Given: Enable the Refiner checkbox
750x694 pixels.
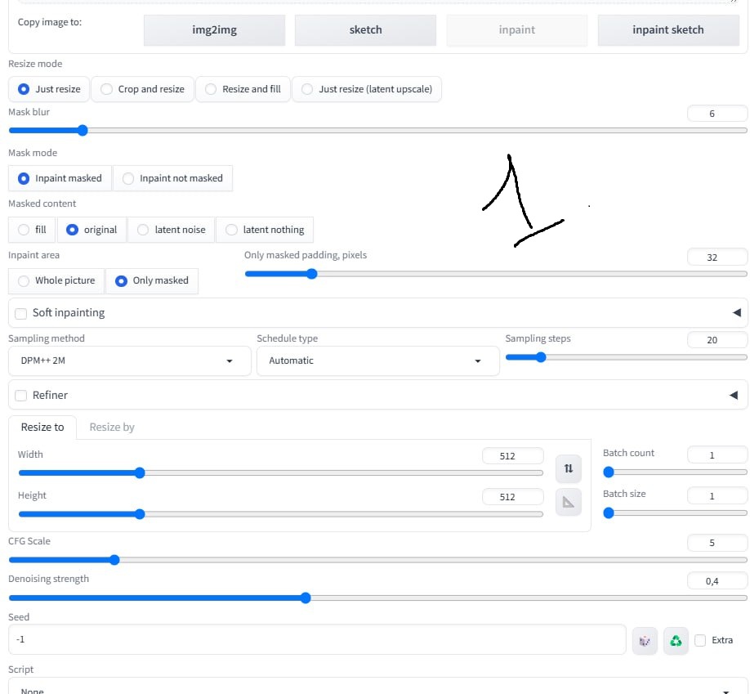Looking at the screenshot, I should (x=21, y=396).
